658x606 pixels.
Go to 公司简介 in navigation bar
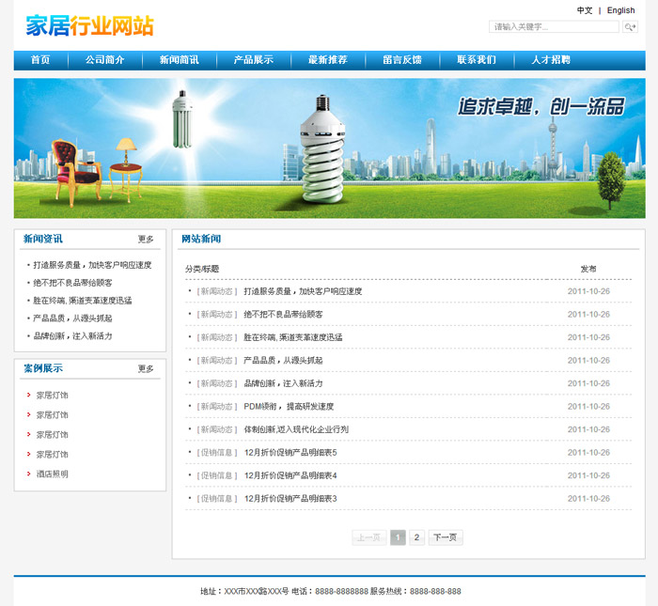(x=104, y=60)
